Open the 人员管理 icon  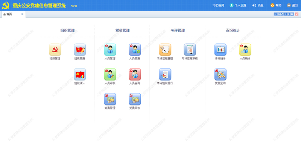[x=110, y=50]
